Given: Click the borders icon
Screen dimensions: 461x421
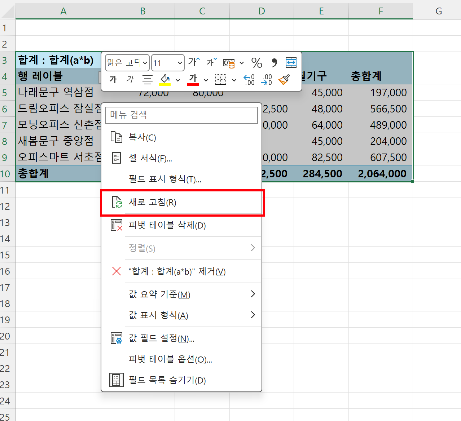Looking at the screenshot, I should (x=221, y=80).
